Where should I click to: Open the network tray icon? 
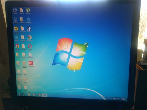(x=116, y=99)
